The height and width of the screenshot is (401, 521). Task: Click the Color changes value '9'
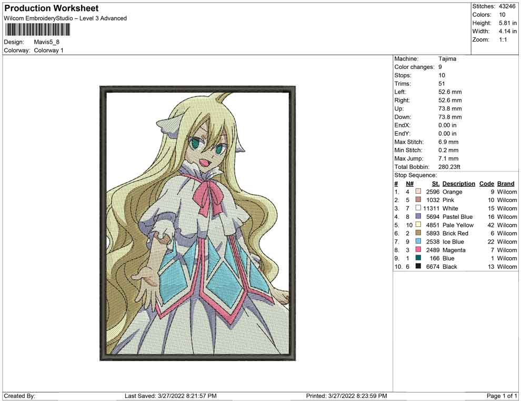coord(440,67)
